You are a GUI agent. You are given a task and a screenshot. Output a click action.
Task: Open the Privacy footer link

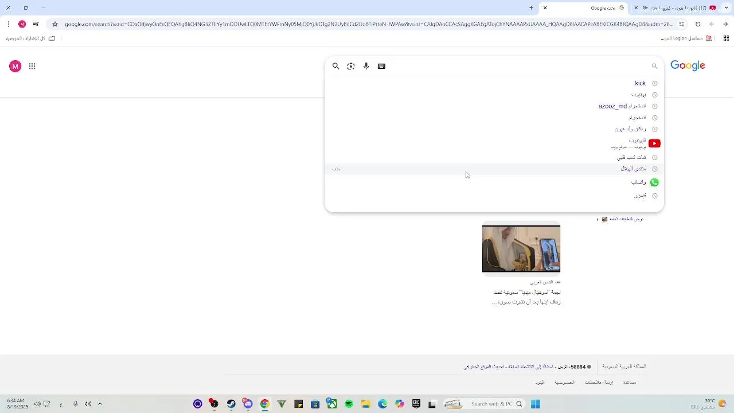click(564, 383)
